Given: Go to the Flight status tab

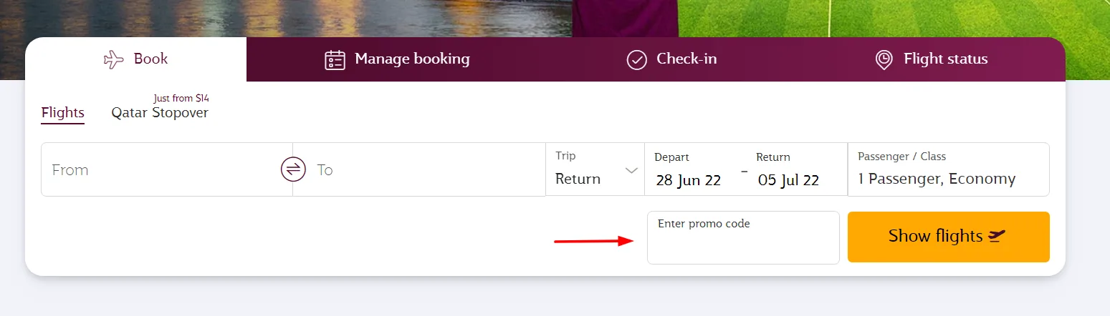Looking at the screenshot, I should 945,59.
